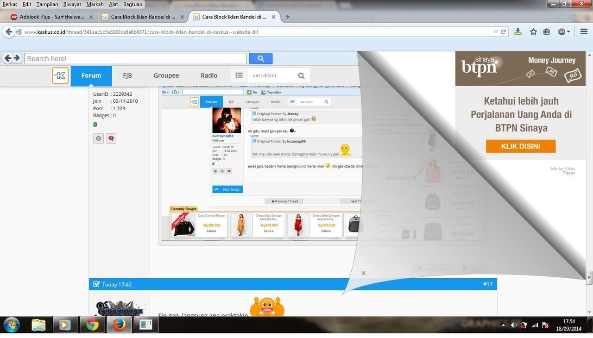
Task: Open the Groupee section
Action: point(166,75)
